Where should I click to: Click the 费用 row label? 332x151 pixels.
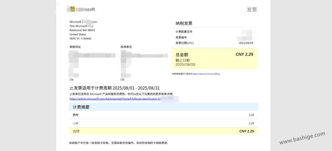click(75, 115)
